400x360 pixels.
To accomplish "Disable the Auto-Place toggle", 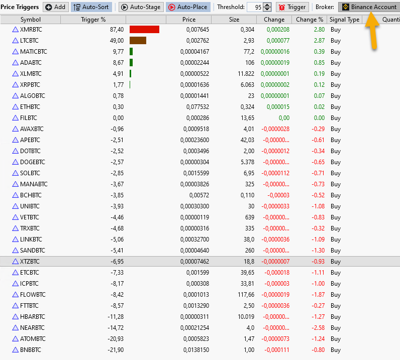I will point(187,7).
